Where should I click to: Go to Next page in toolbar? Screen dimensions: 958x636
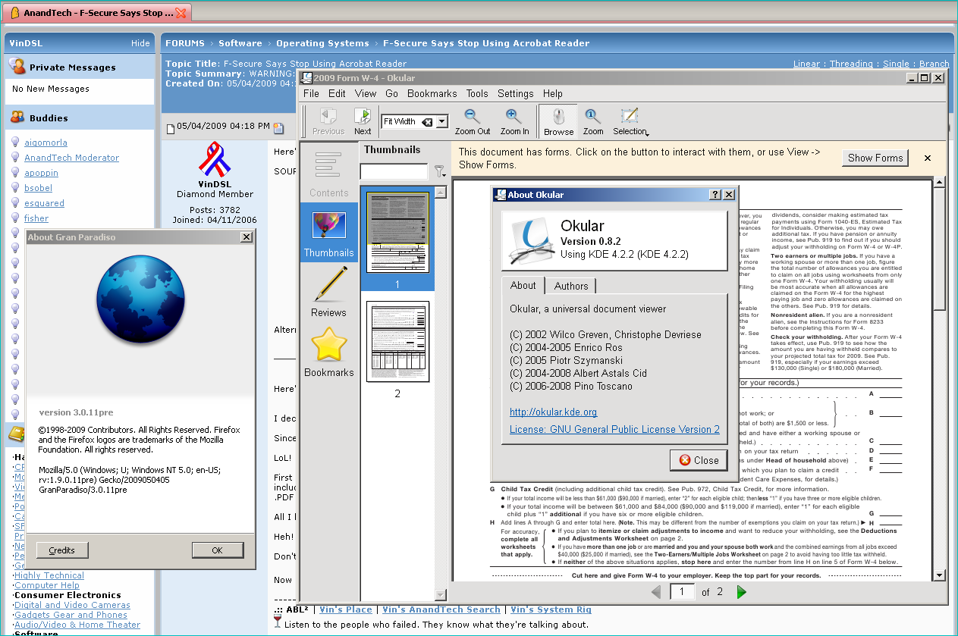[363, 121]
